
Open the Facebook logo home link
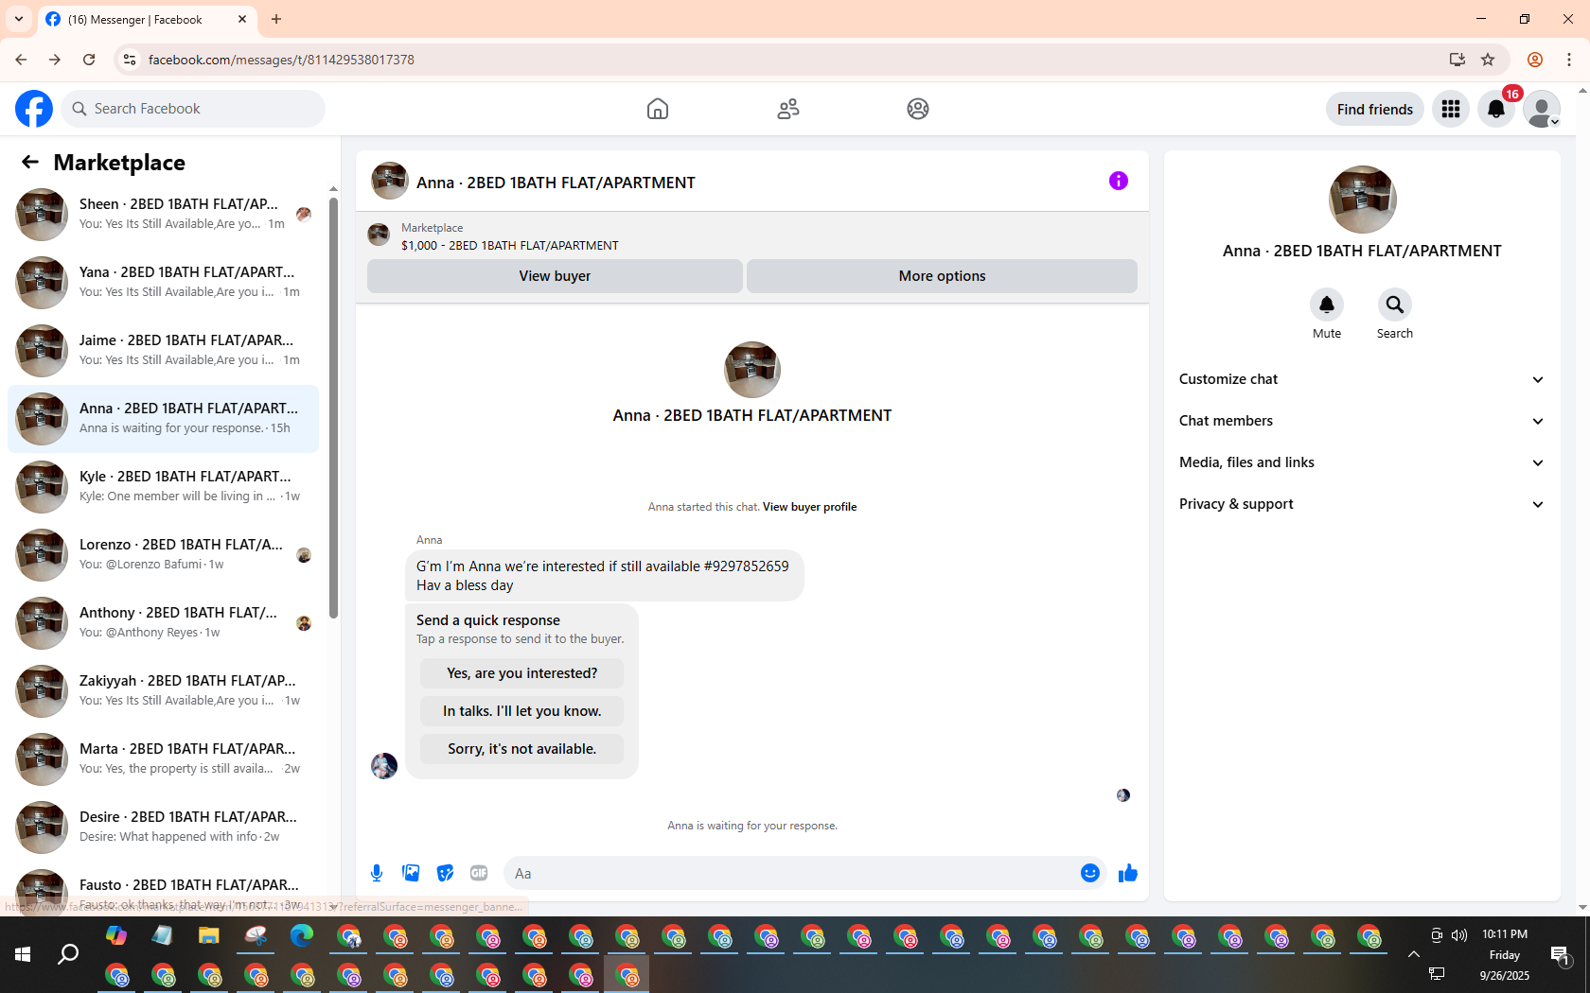pyautogui.click(x=34, y=109)
